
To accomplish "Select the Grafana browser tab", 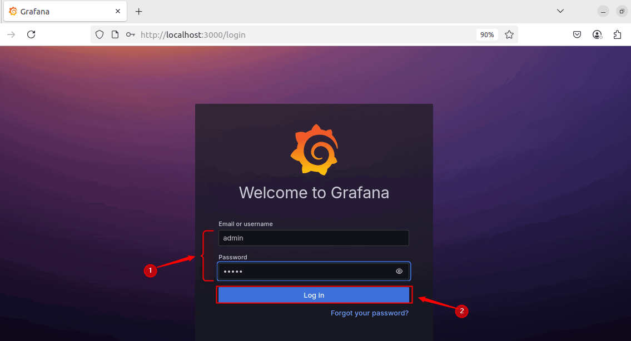I will (61, 11).
